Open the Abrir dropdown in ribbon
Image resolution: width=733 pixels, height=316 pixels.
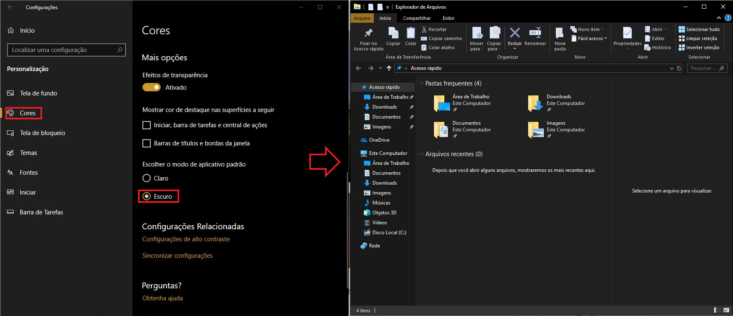point(656,29)
